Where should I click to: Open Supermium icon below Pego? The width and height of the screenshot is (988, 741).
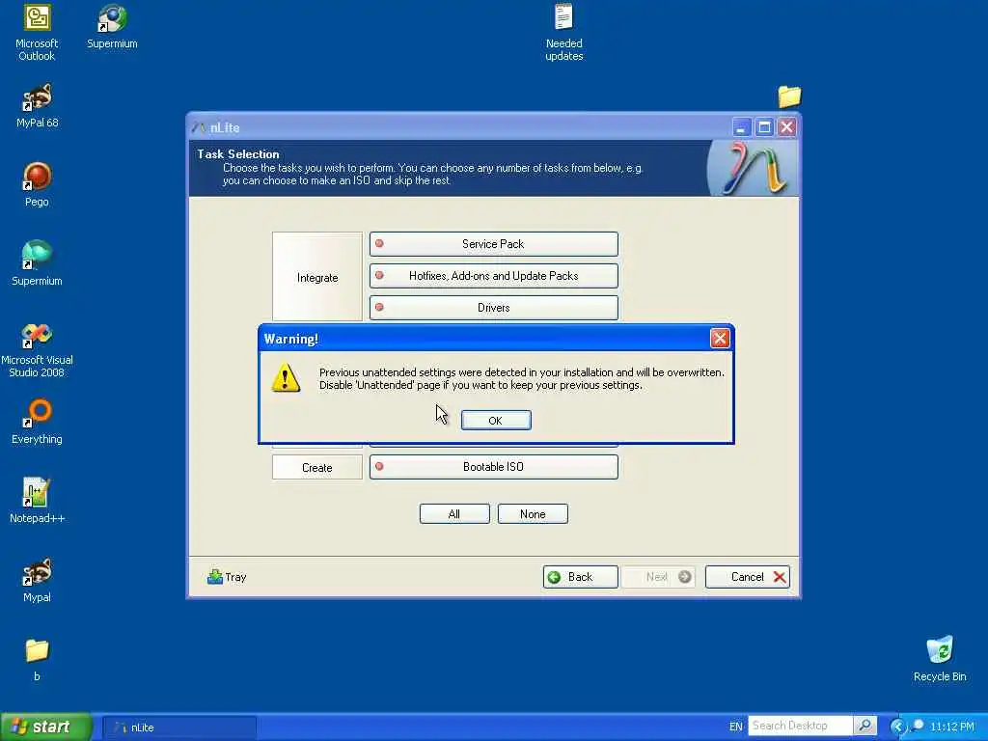point(38,263)
